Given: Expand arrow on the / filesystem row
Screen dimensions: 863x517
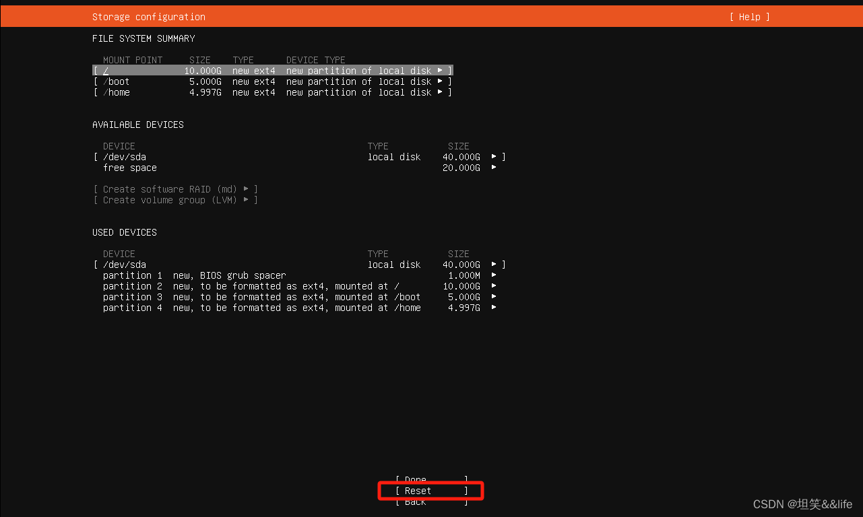Looking at the screenshot, I should pyautogui.click(x=440, y=71).
